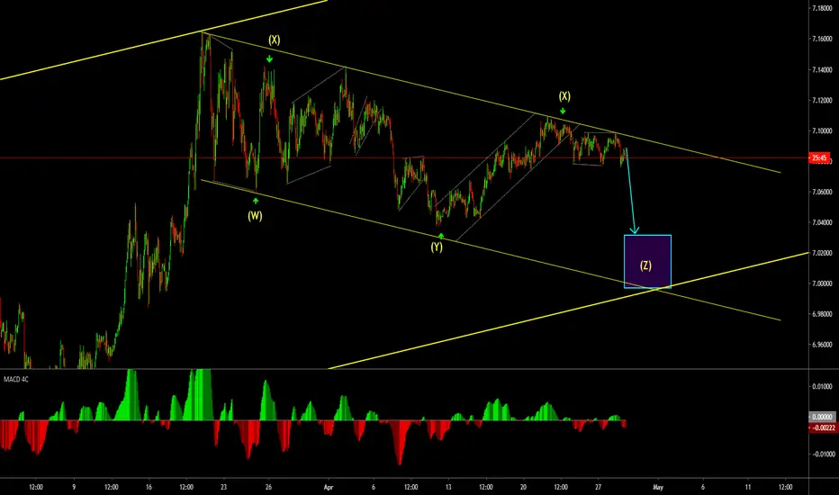The height and width of the screenshot is (495, 839).
Task: Click the 23 date label on the time axis
Action: 223,488
